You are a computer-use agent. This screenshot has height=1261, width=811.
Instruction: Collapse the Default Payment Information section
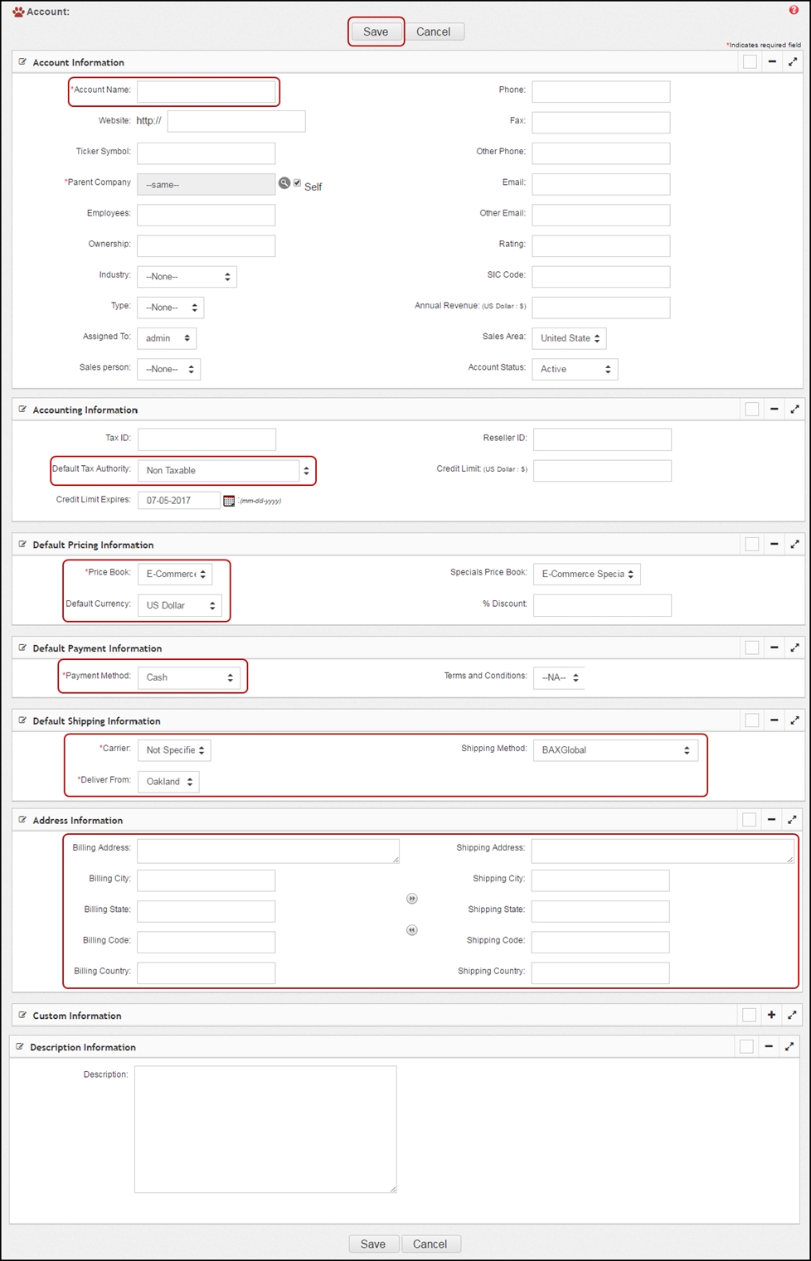tap(774, 647)
